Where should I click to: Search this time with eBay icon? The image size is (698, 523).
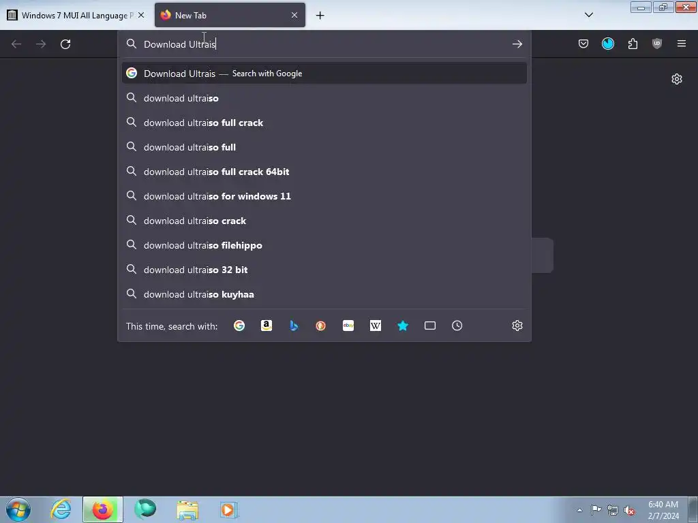click(x=348, y=326)
